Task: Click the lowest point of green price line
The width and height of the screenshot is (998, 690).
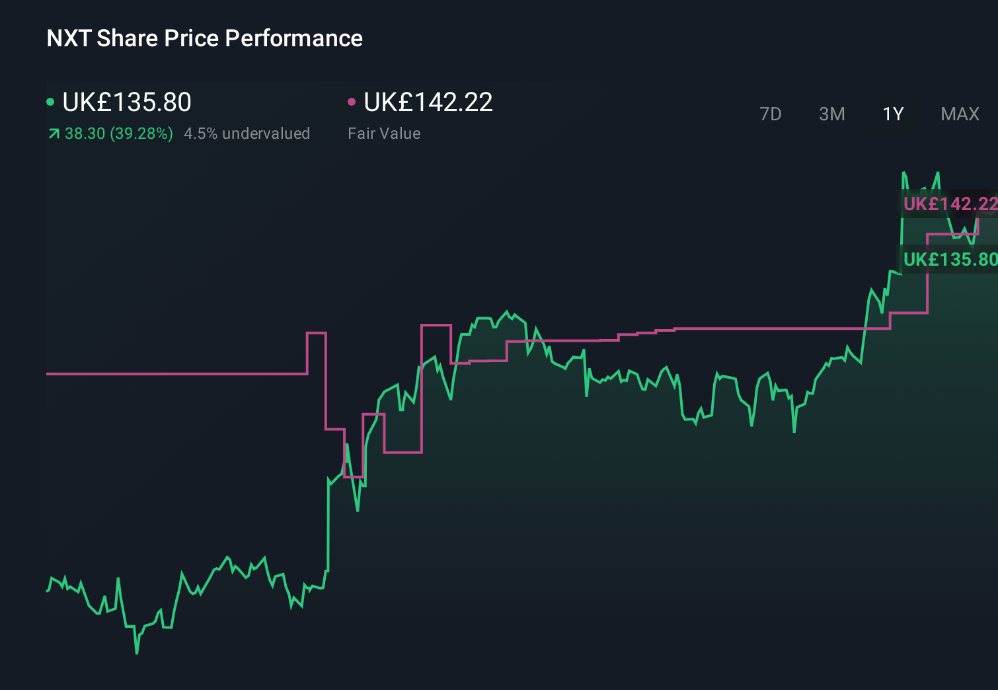Action: 137,653
